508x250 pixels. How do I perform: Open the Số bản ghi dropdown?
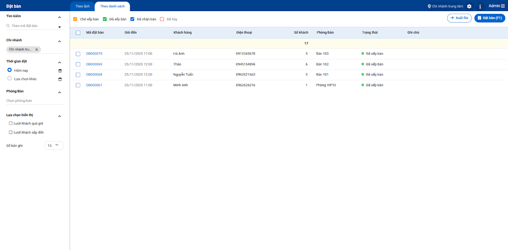click(x=54, y=145)
